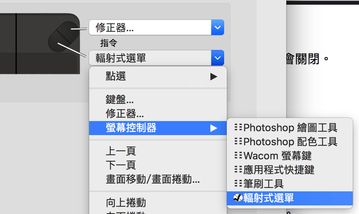Select Photoshop 配色工具 in submenu
Viewport: 359px width, 214px height.
[x=290, y=142]
